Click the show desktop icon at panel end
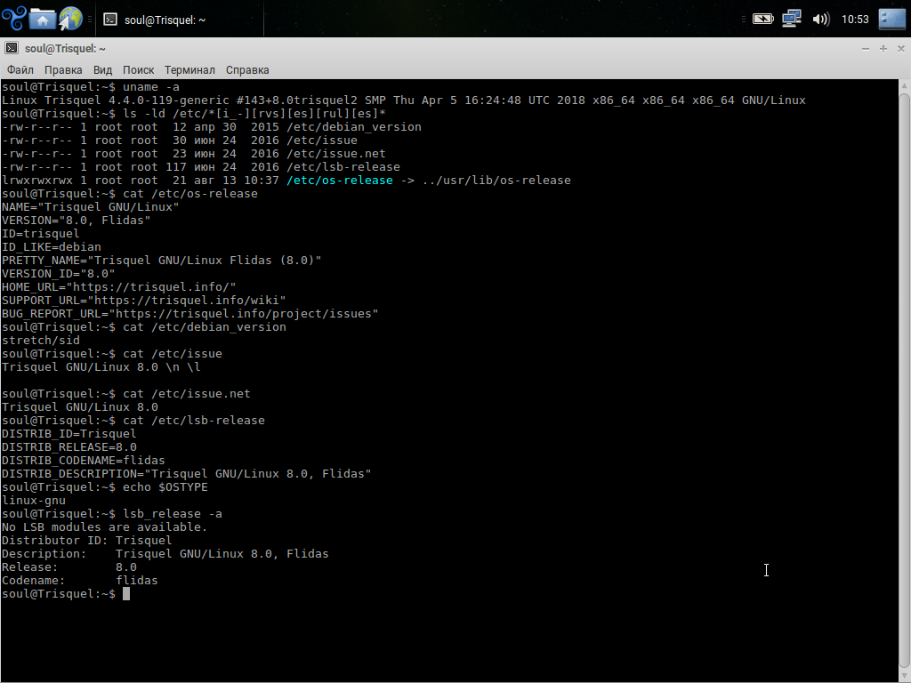Image resolution: width=911 pixels, height=683 pixels. point(891,19)
